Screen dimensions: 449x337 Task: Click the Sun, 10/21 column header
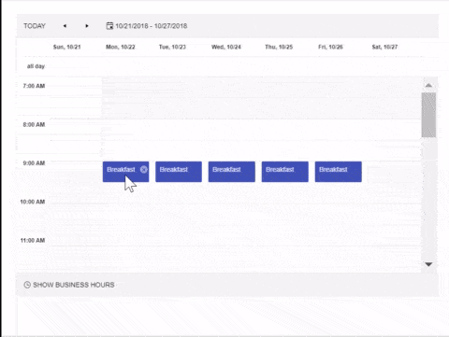coord(67,47)
